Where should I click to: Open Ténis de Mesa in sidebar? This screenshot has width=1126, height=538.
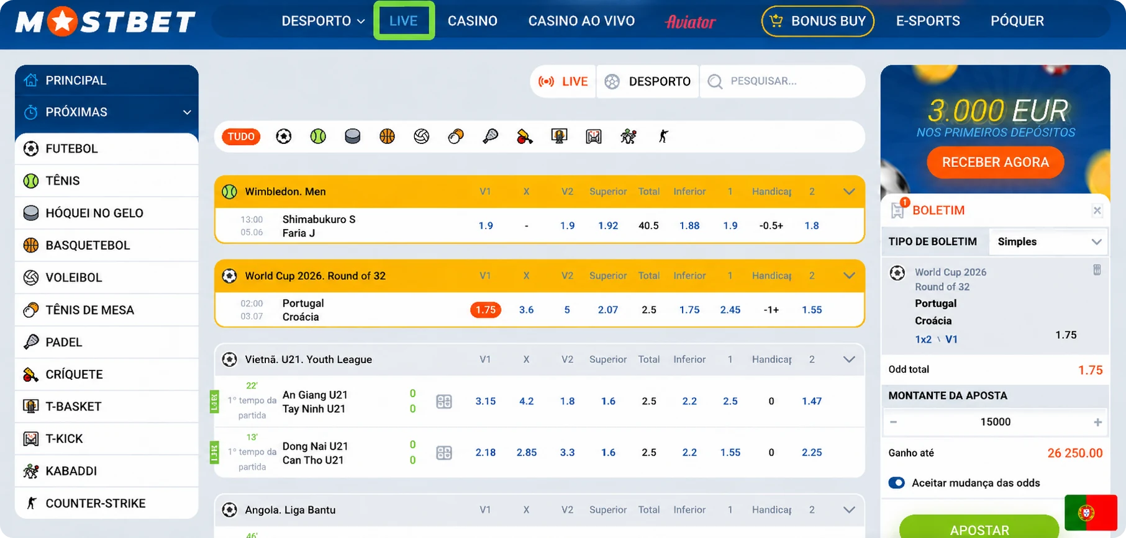[x=107, y=310]
